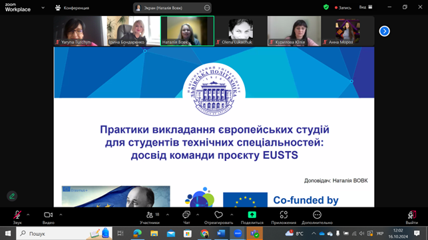Click Выйти to leave meeting
This screenshot has height=240, width=428.
[411, 217]
